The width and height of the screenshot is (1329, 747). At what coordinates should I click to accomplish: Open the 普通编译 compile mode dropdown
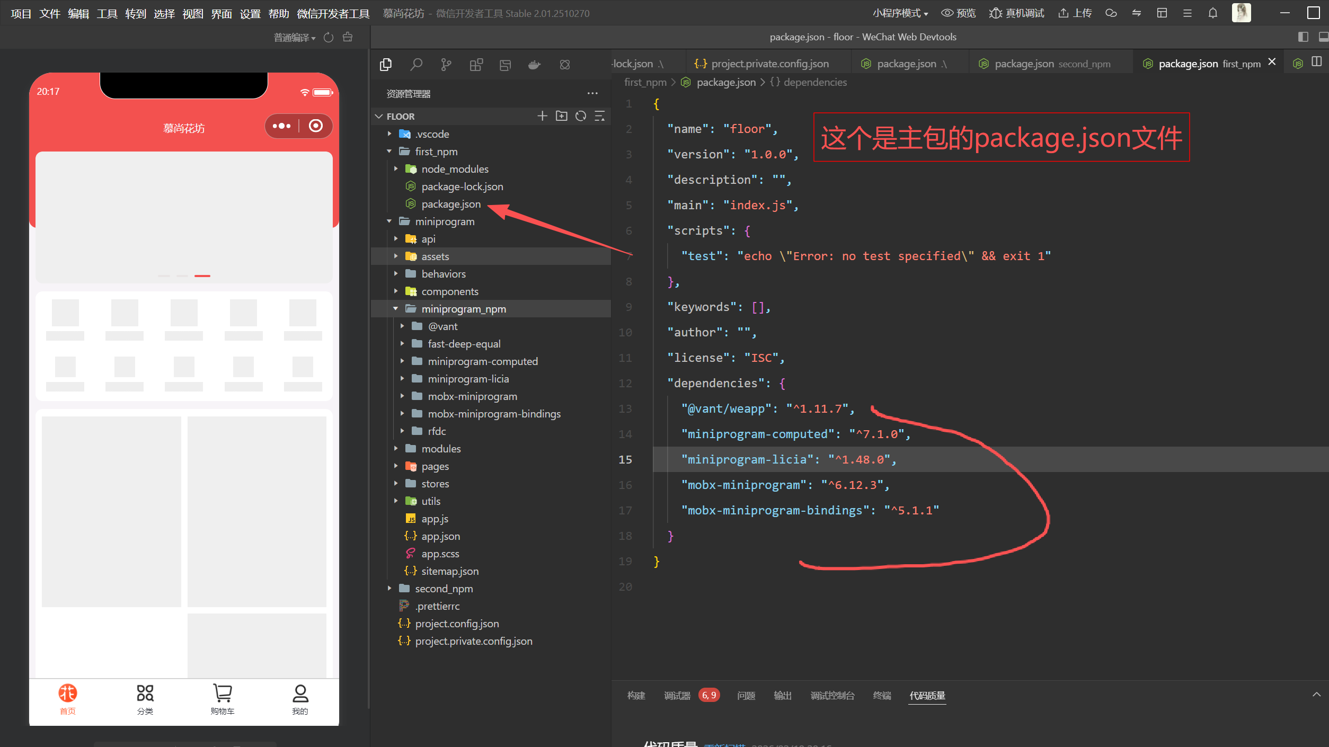295,38
